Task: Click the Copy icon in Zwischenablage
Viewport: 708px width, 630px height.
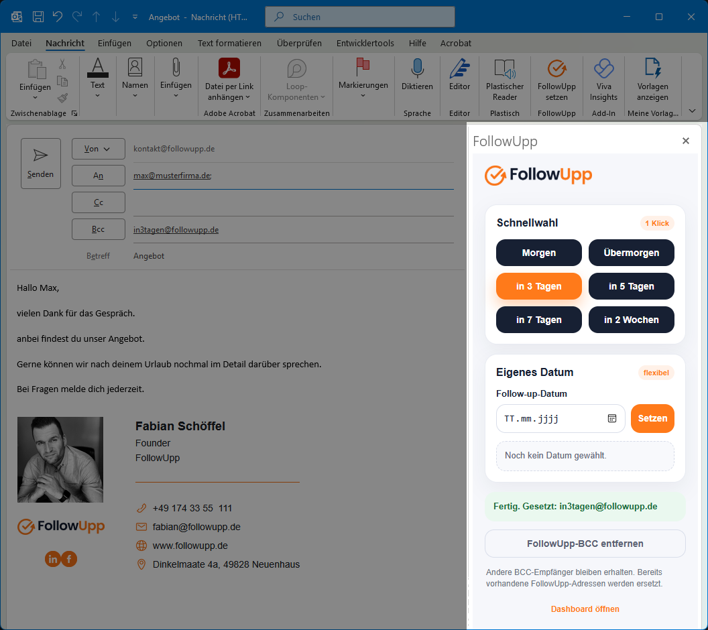Action: click(x=62, y=81)
